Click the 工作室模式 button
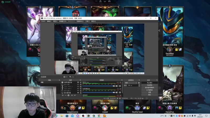This screenshot has width=210, height=118. pyautogui.click(x=149, y=90)
